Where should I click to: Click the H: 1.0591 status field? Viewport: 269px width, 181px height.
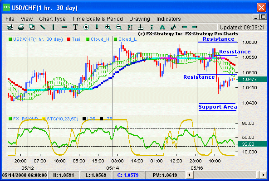click(64, 175)
